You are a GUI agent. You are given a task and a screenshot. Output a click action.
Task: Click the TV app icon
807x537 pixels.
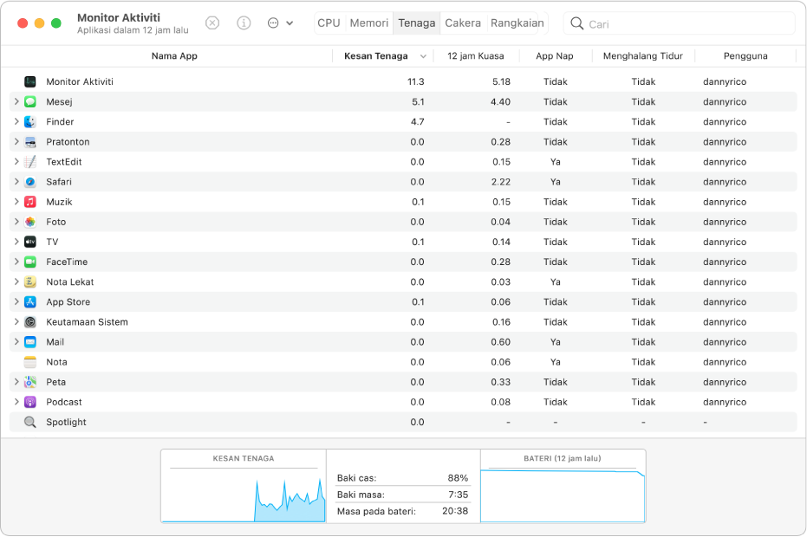30,242
